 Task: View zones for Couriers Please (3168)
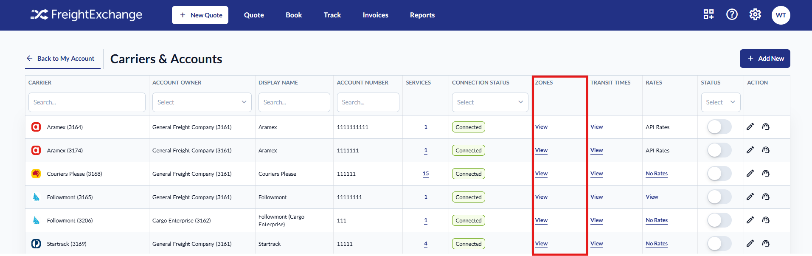(541, 174)
